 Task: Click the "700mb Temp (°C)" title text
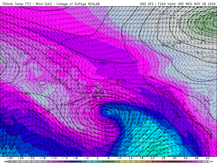coord(17,4)
